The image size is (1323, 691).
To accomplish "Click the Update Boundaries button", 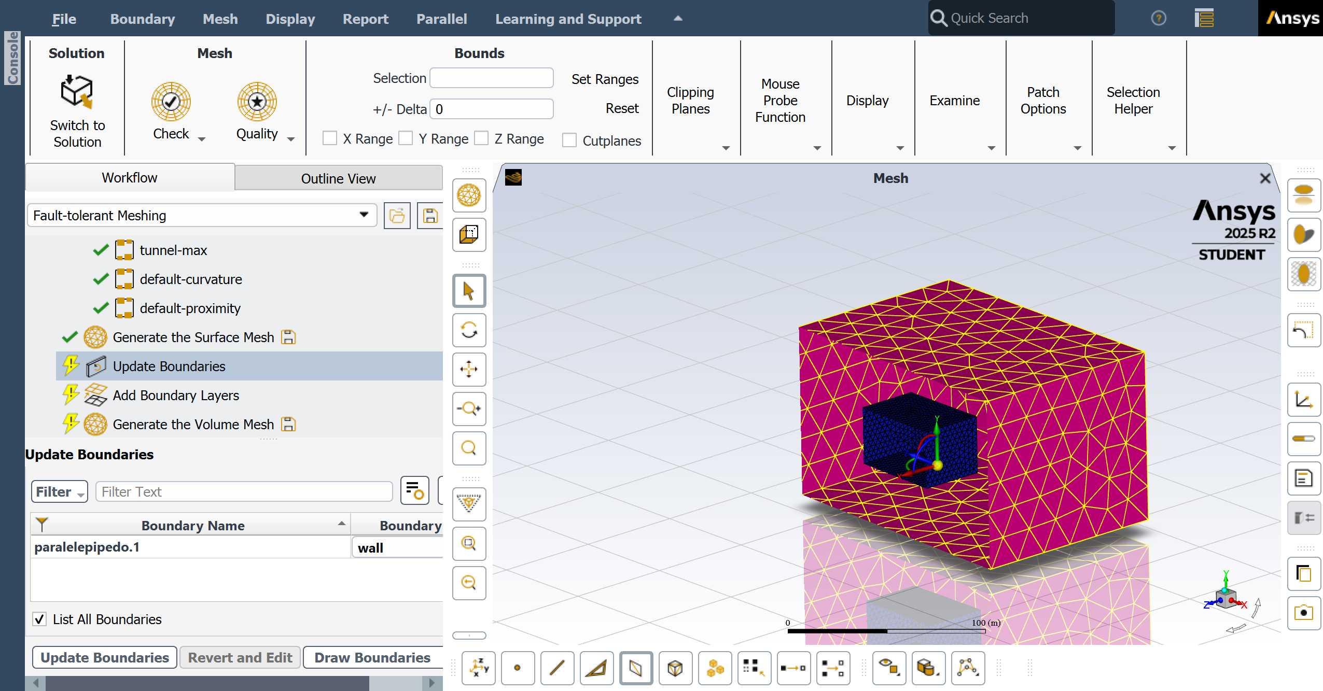I will pyautogui.click(x=105, y=657).
